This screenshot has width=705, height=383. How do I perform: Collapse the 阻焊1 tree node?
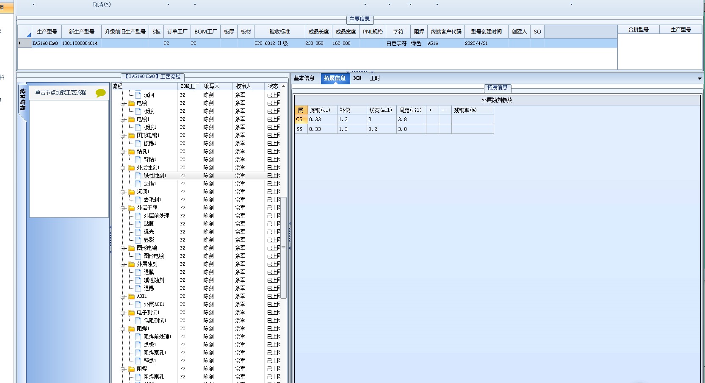pos(123,329)
